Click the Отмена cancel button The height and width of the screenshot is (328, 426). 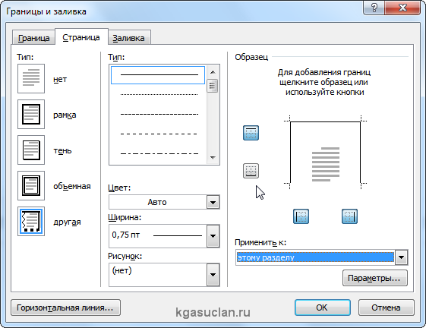point(386,307)
